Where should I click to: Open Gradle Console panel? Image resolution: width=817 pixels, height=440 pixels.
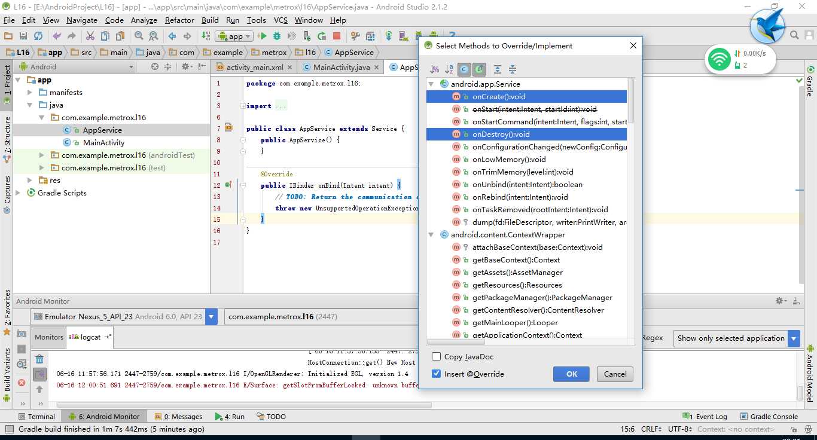click(x=769, y=416)
